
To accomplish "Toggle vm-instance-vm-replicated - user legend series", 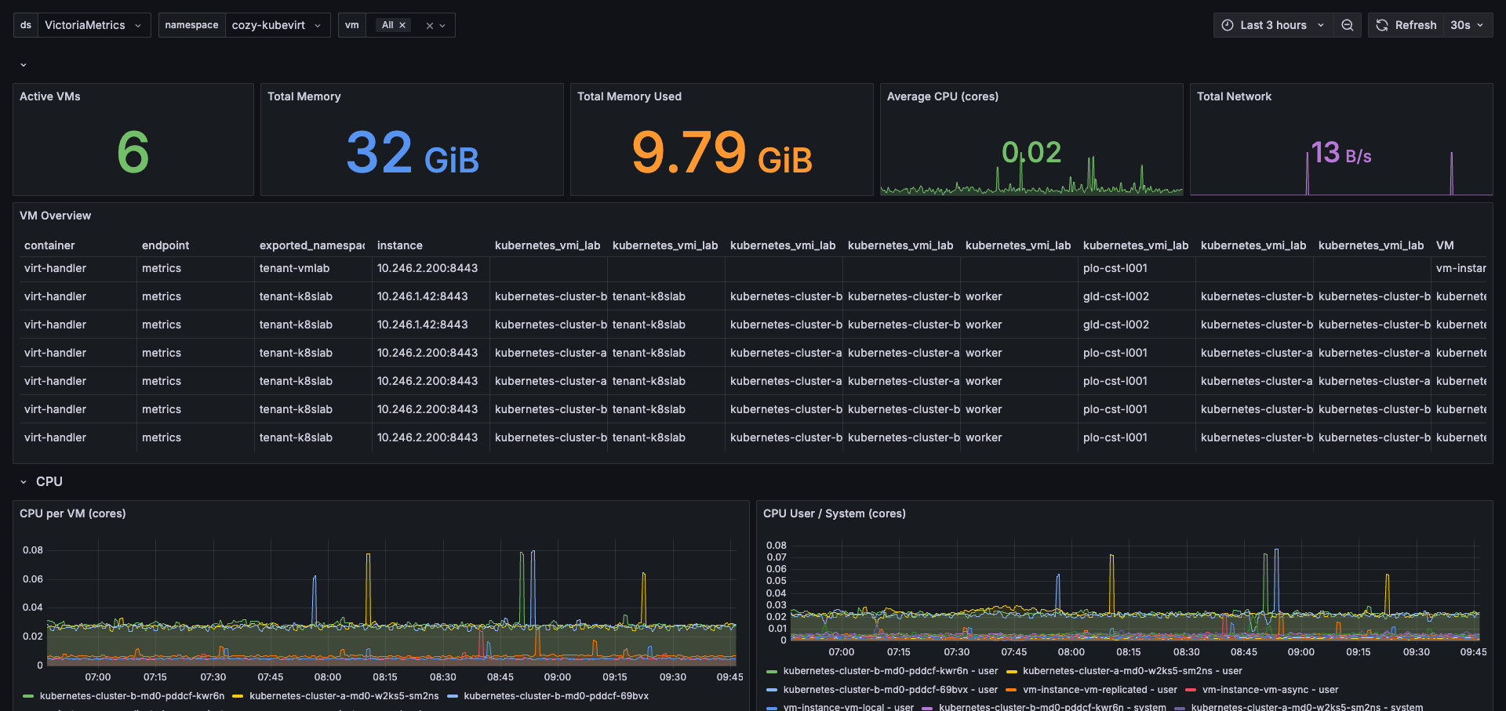I will (1100, 690).
